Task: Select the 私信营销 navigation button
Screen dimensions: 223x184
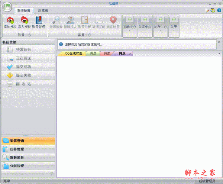Action: (x=28, y=141)
